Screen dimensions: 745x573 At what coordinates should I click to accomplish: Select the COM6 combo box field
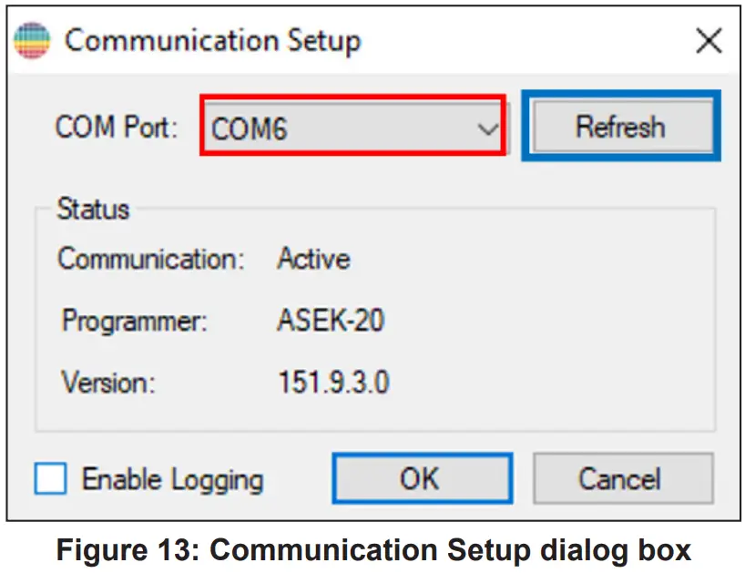tap(337, 127)
